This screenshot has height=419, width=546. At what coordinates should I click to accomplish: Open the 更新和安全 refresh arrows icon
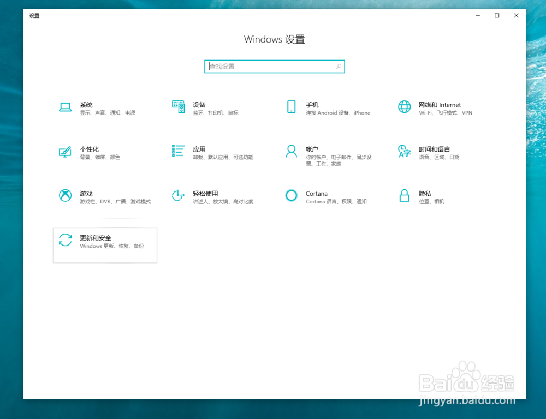65,240
